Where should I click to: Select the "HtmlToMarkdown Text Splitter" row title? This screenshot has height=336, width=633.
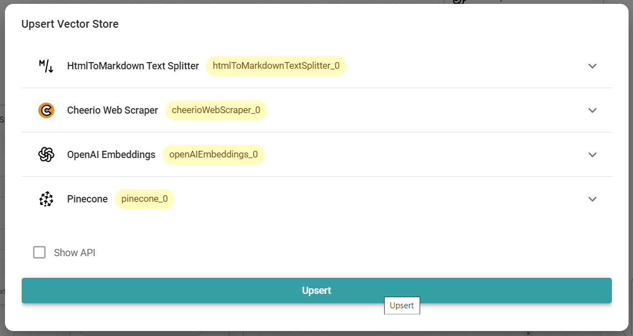click(132, 66)
